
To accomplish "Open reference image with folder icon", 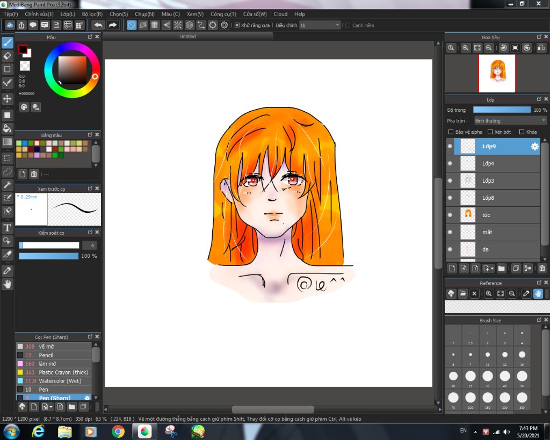I will pyautogui.click(x=462, y=294).
